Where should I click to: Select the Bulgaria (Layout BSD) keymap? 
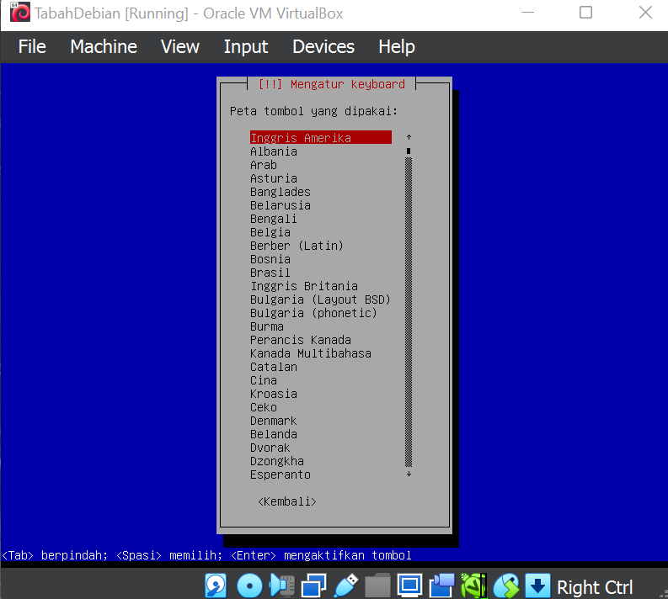[321, 299]
